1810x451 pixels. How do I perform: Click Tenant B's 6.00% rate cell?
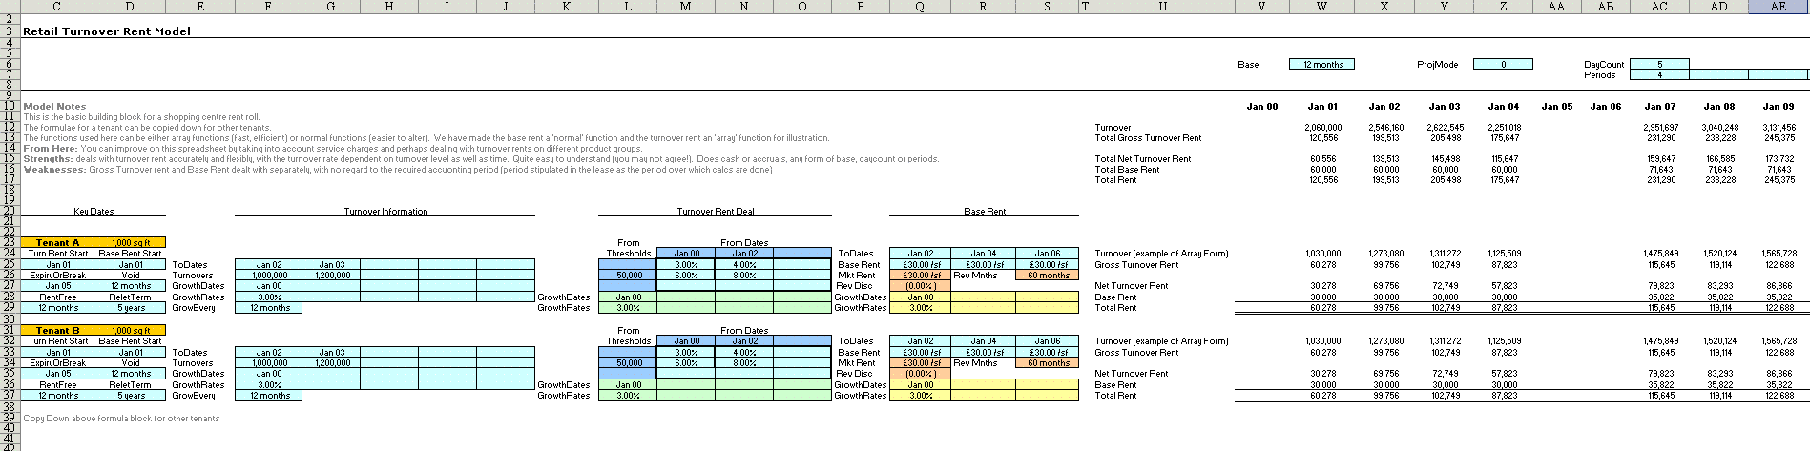(x=686, y=362)
